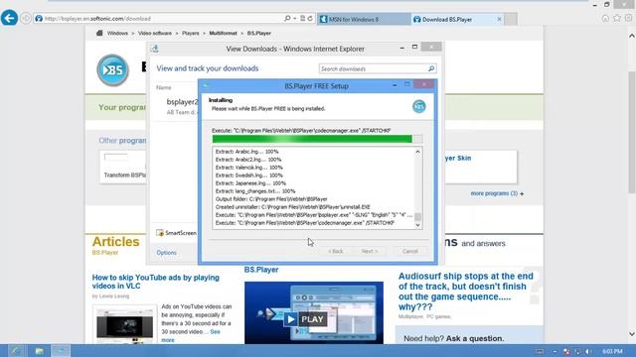The width and height of the screenshot is (636, 357).
Task: Go back with the browser back arrow
Action: [x=9, y=18]
